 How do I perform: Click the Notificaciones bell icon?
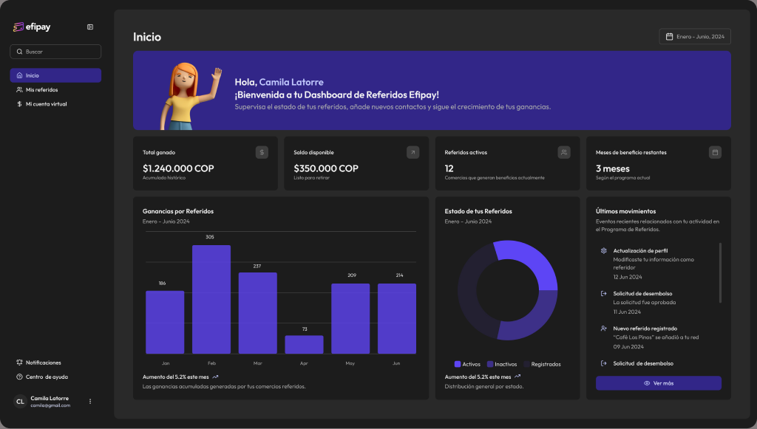20,363
